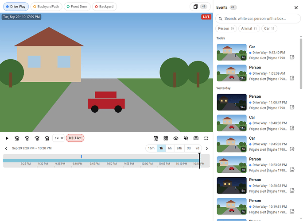The width and height of the screenshot is (303, 221).
Task: Open Car event thumbnail at 9:42:40 PM
Action: point(232,52)
